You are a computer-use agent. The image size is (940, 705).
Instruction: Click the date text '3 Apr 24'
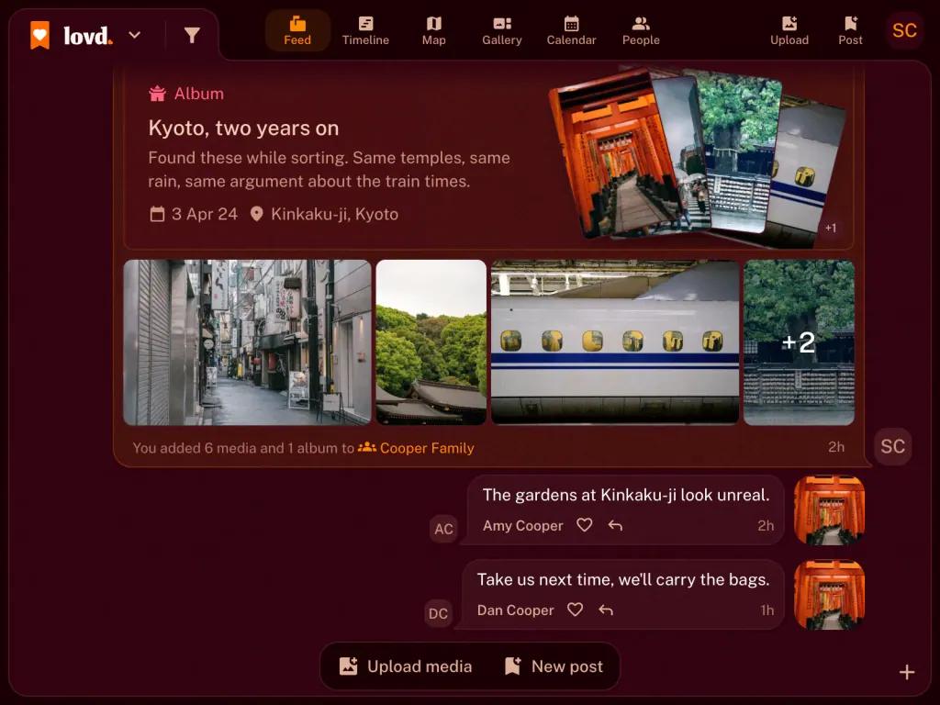point(205,214)
